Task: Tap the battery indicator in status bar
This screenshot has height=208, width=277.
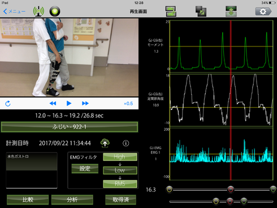Action: tap(272, 3)
